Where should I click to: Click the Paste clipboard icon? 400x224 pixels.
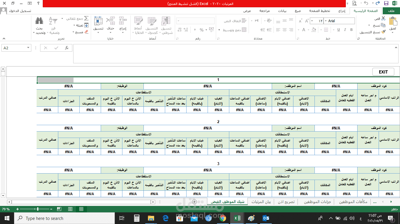click(393, 21)
